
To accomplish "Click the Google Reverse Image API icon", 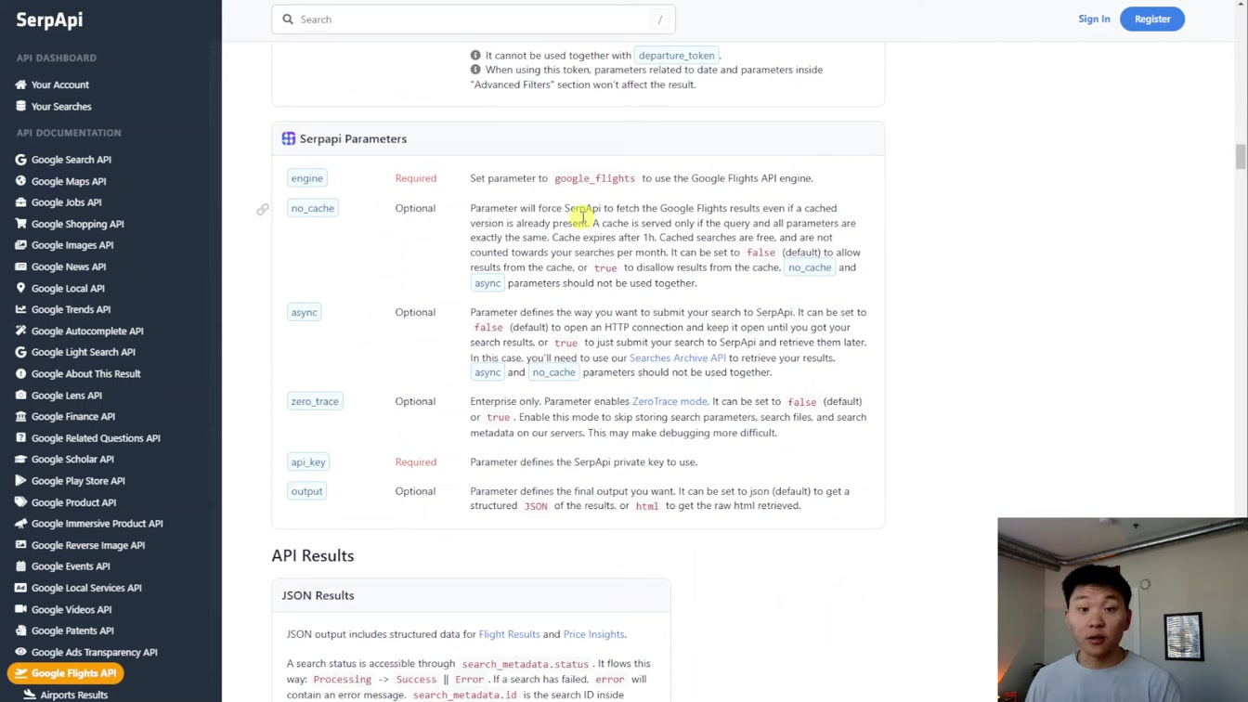I will (20, 545).
